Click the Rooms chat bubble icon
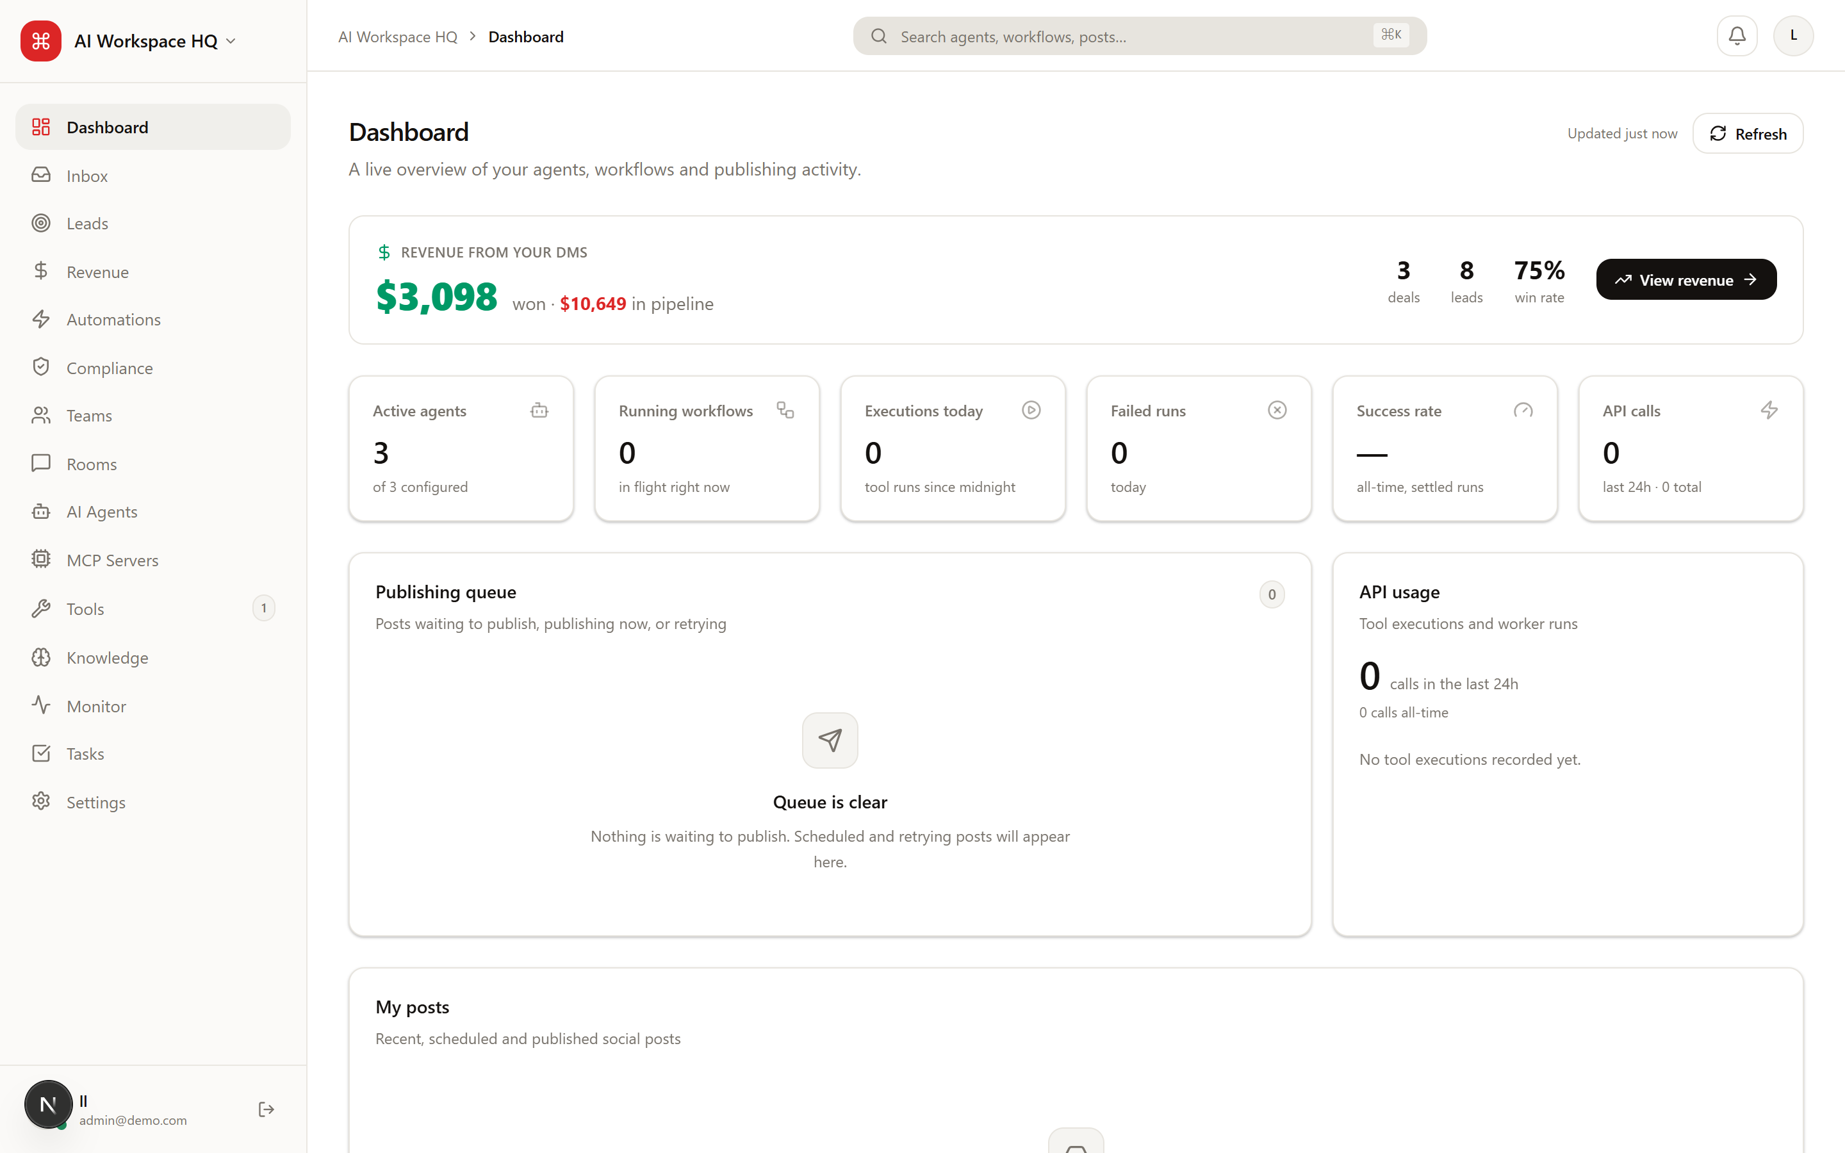The image size is (1845, 1153). (x=41, y=464)
